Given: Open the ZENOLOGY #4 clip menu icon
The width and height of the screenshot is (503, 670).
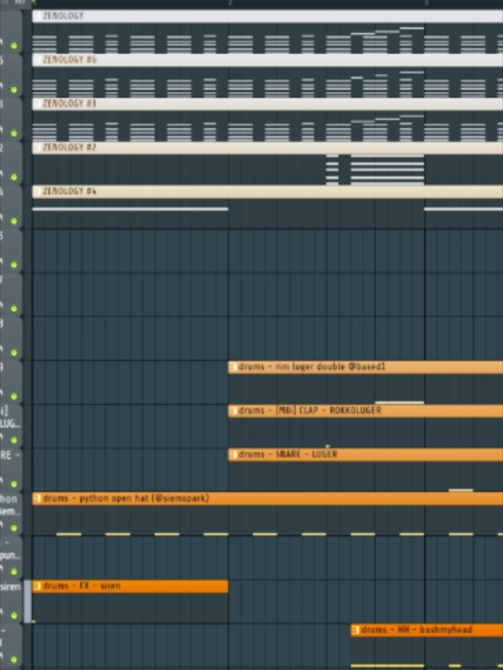Looking at the screenshot, I should point(37,192).
